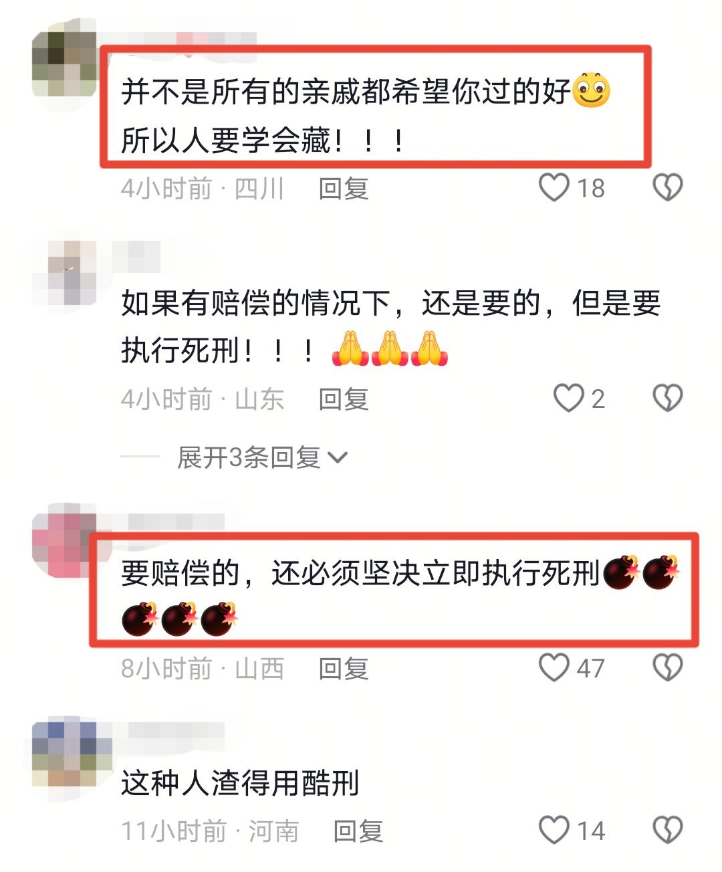722x872 pixels.
Task: Expand 展开3条回复 replies
Action: pos(262,457)
